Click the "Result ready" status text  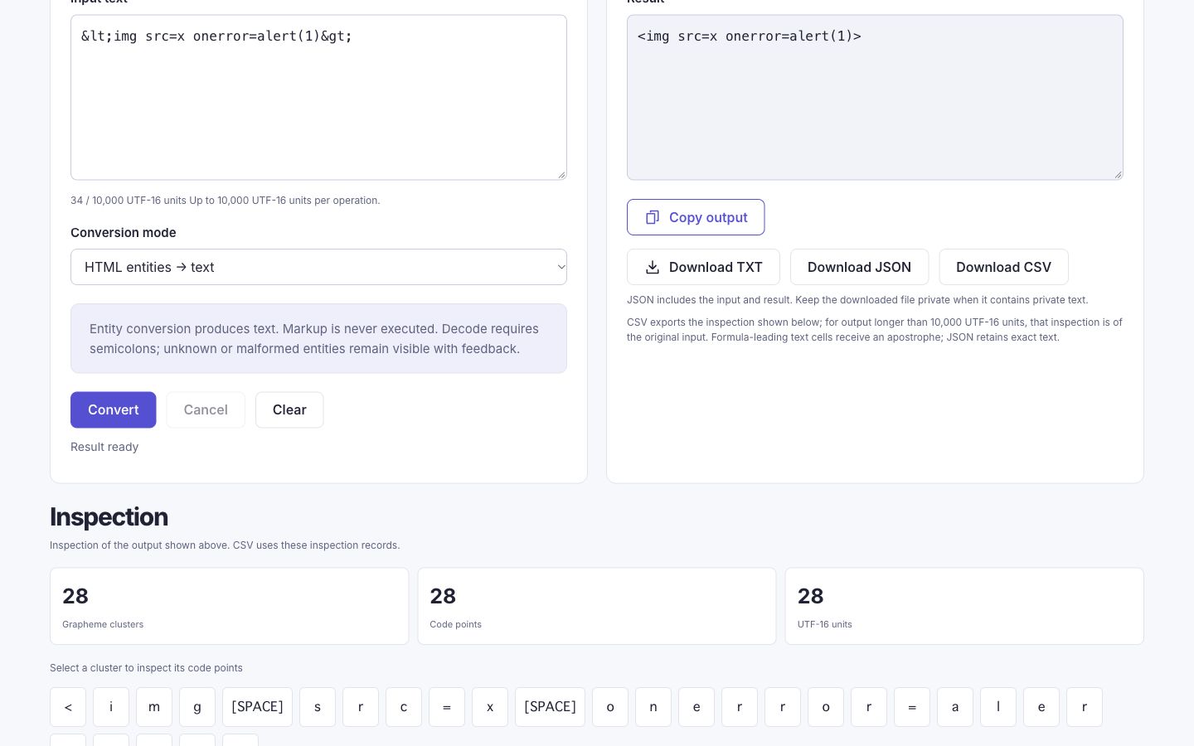104,447
